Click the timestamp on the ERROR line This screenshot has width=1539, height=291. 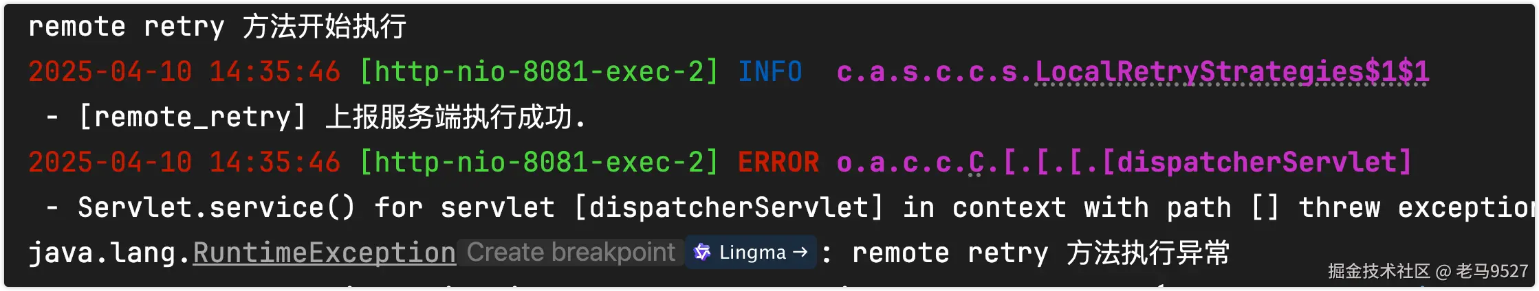click(184, 163)
